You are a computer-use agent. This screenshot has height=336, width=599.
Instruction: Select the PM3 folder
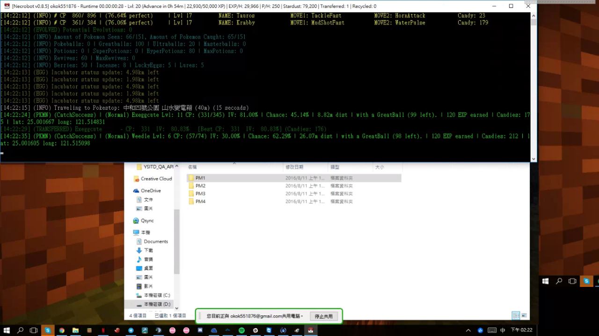[200, 193]
